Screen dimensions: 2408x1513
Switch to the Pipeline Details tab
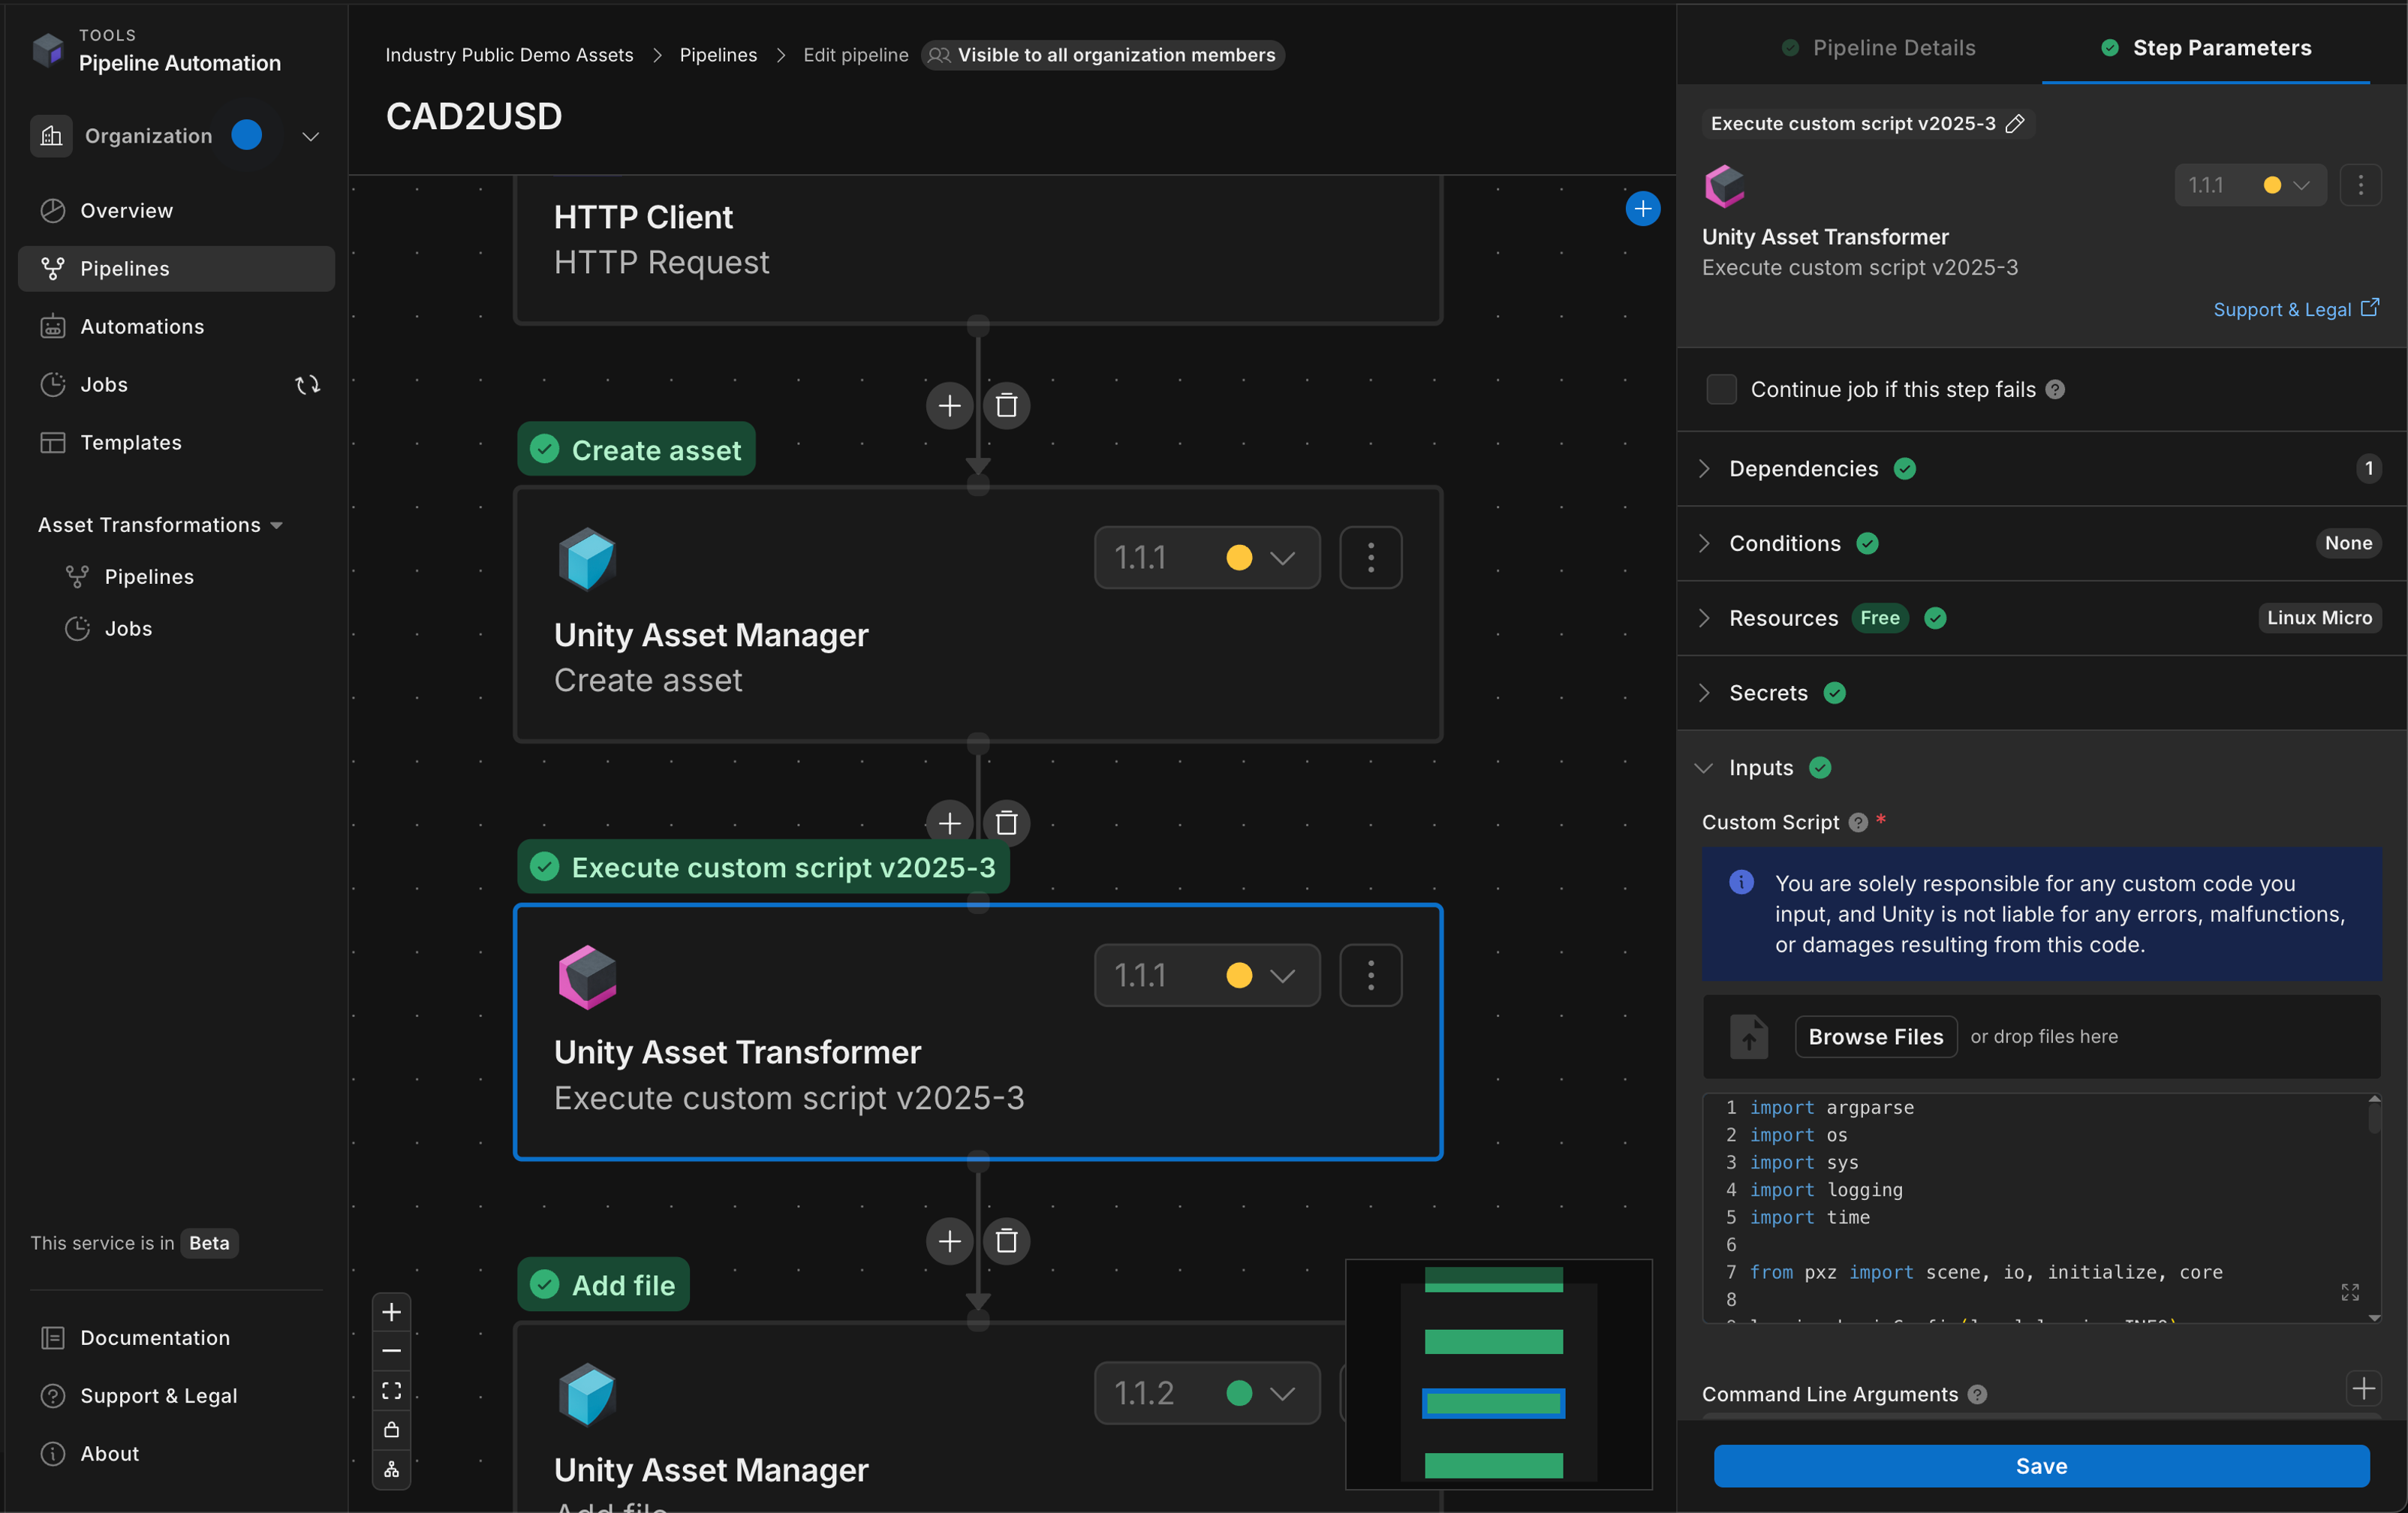click(1878, 47)
